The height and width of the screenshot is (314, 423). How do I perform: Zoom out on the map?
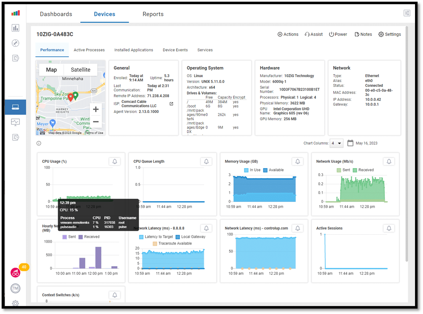[x=96, y=122]
